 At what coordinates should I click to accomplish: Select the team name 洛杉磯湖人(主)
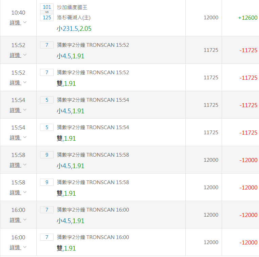coord(74,18)
